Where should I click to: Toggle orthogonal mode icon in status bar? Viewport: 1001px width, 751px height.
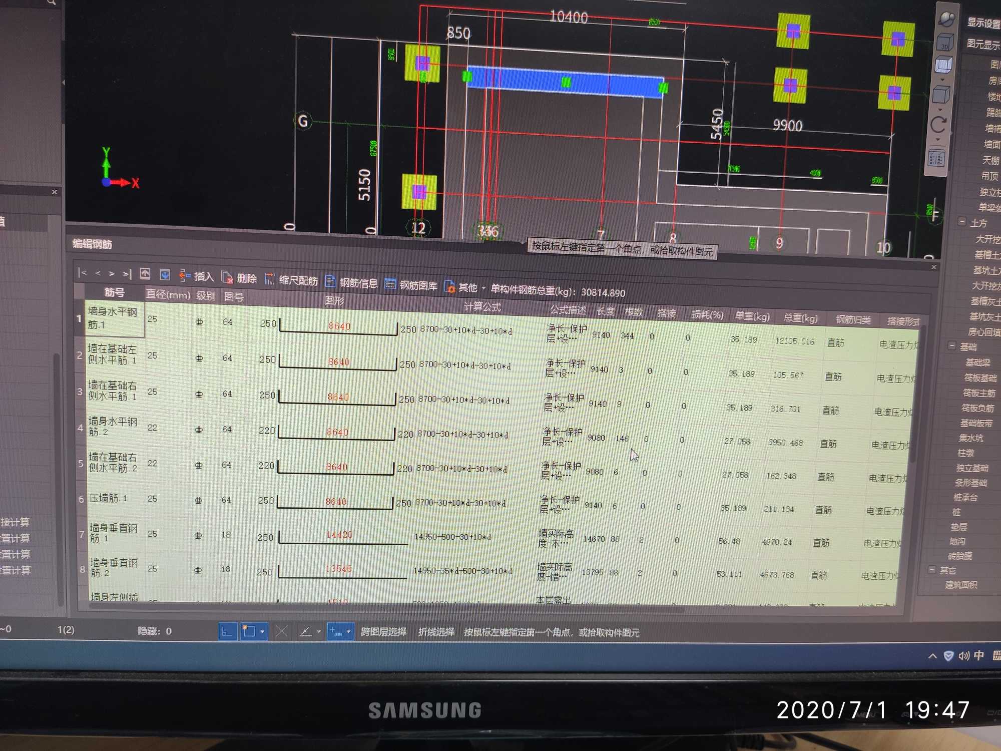click(227, 631)
